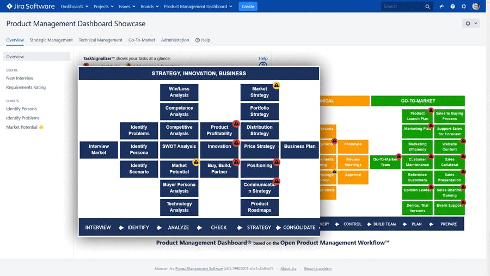Click red alert icon on Product Profitability
This screenshot has width=490, height=276.
point(236,124)
